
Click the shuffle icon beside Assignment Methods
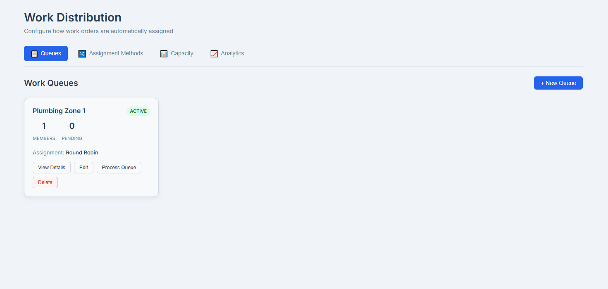coord(82,54)
